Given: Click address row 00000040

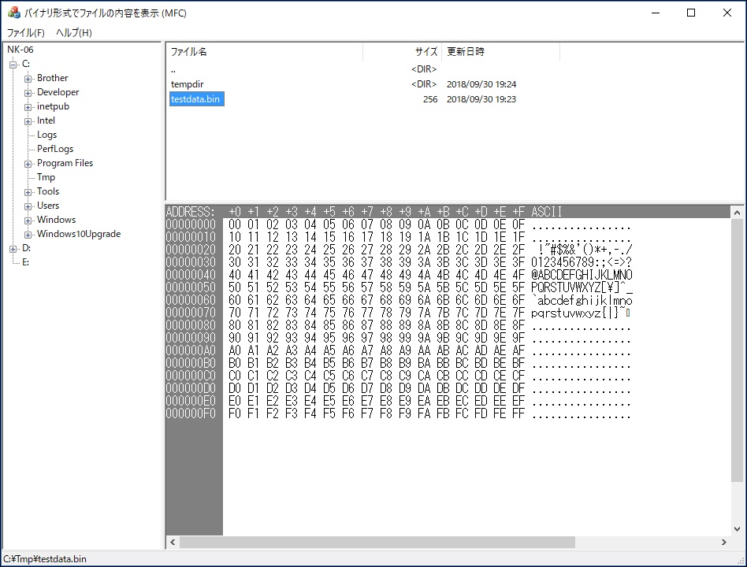Looking at the screenshot, I should 191,275.
